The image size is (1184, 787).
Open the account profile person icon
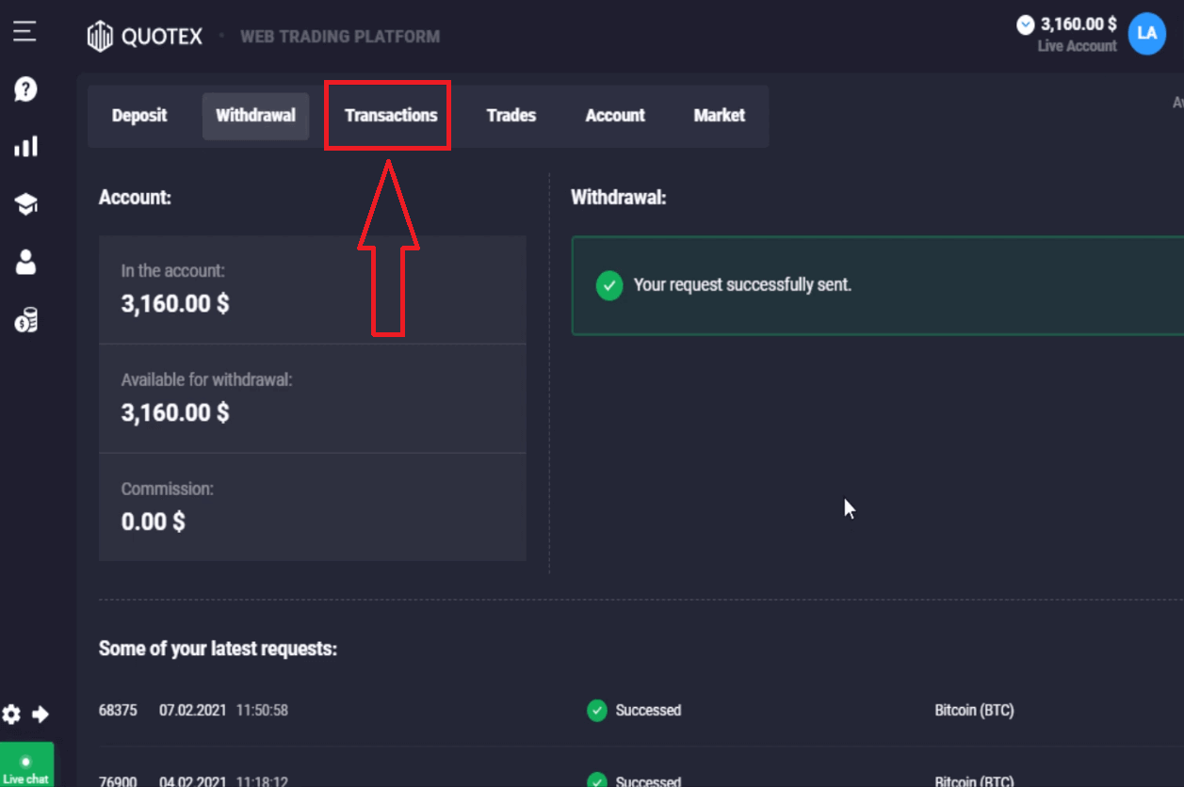[x=24, y=262]
